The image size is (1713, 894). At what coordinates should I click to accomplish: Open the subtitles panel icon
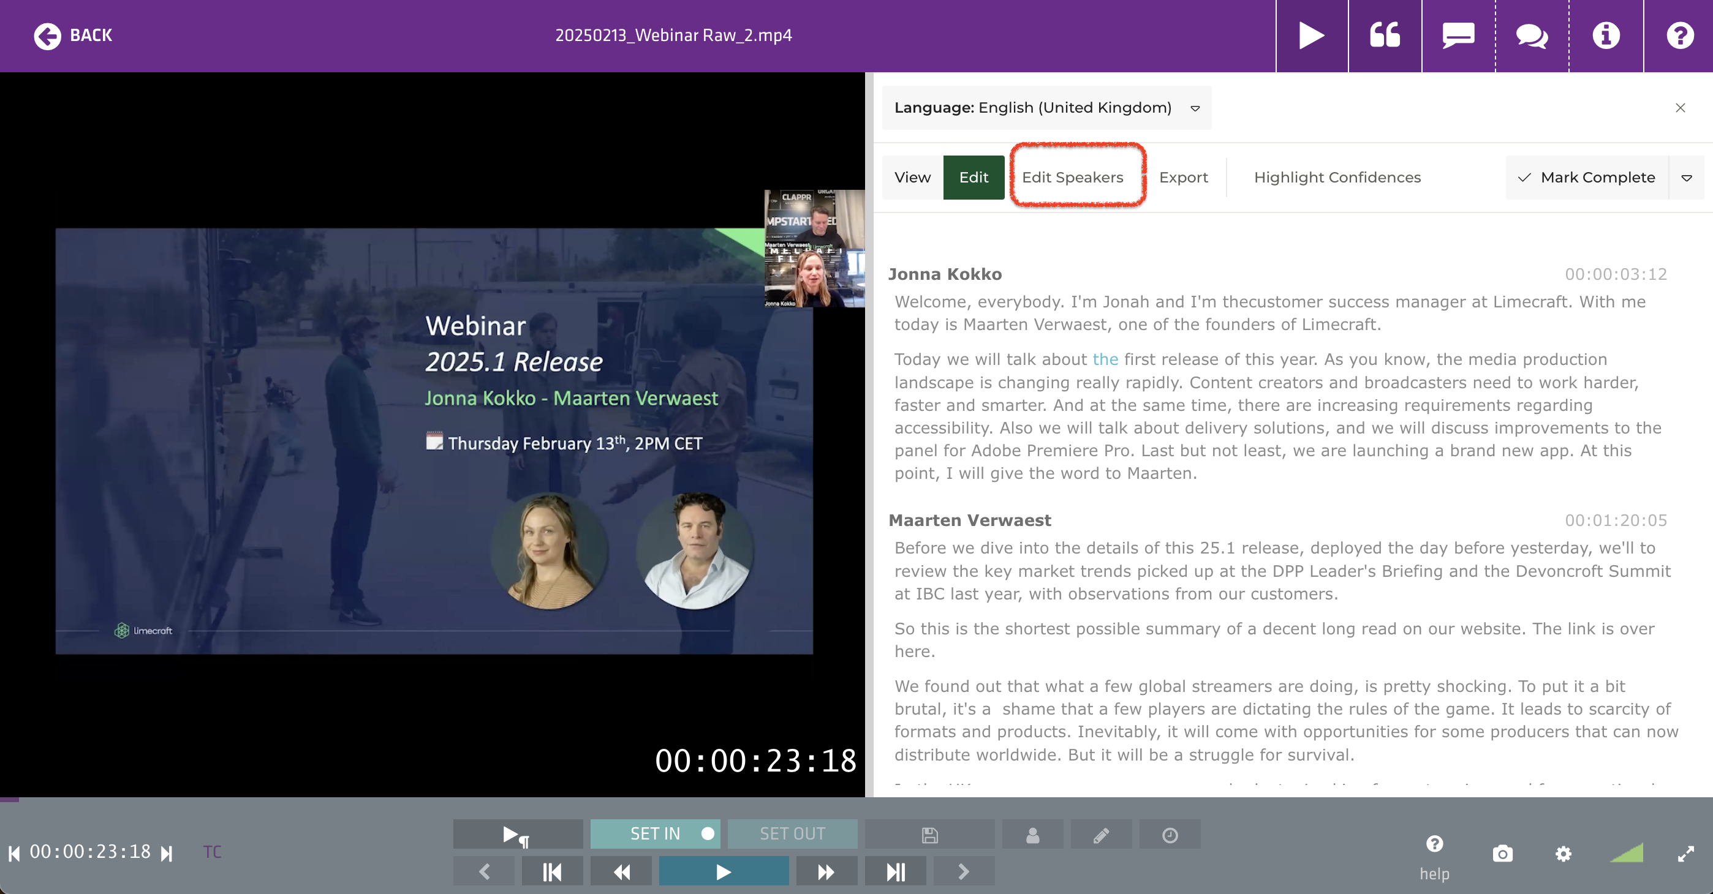tap(1458, 36)
